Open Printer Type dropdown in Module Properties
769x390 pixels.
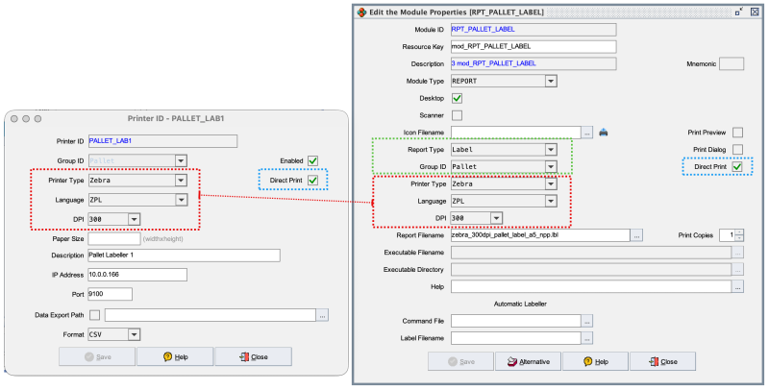tap(551, 183)
